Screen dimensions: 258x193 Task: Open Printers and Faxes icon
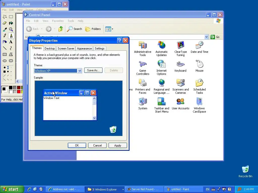[x=143, y=86]
